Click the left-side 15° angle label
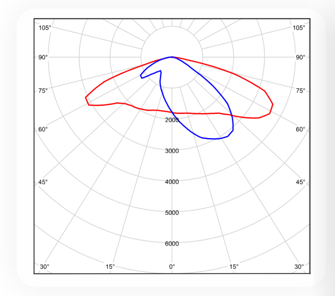 point(110,267)
